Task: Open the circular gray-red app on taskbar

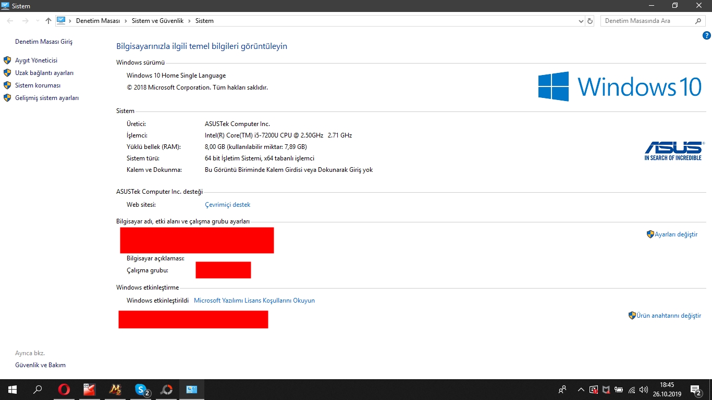Action: 166,390
